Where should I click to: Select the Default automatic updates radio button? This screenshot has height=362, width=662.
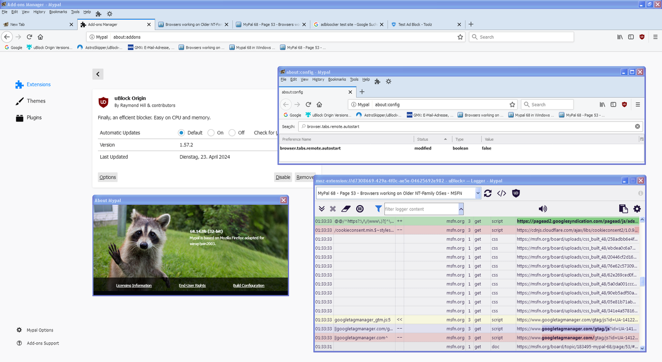[181, 133]
